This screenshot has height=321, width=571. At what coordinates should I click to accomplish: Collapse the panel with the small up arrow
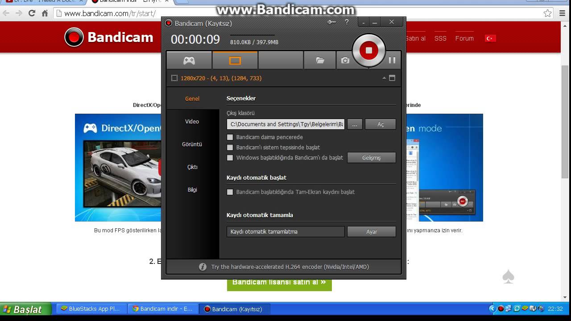[x=384, y=78]
